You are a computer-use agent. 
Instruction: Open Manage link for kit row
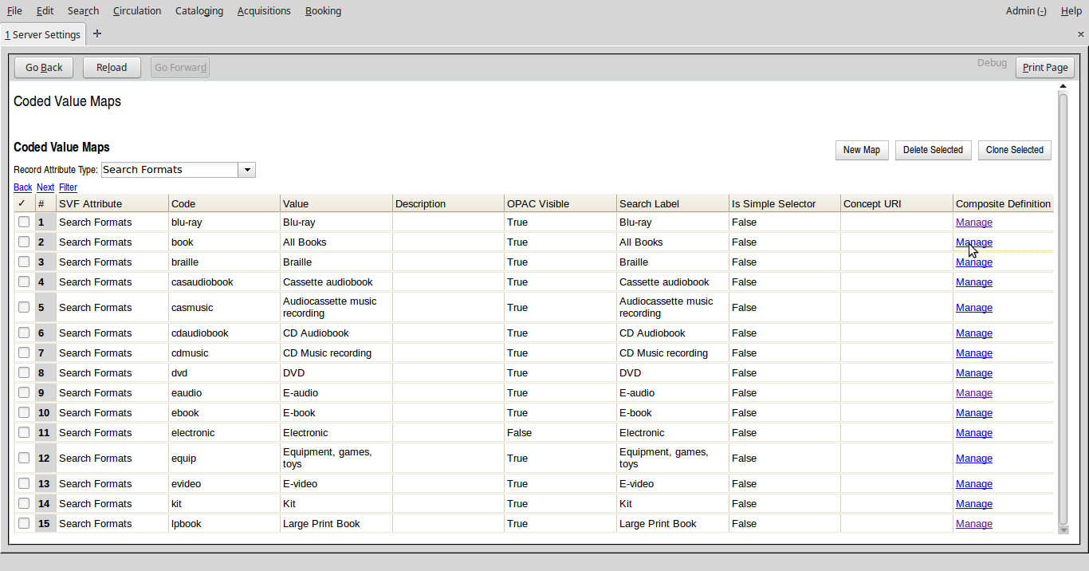(974, 503)
